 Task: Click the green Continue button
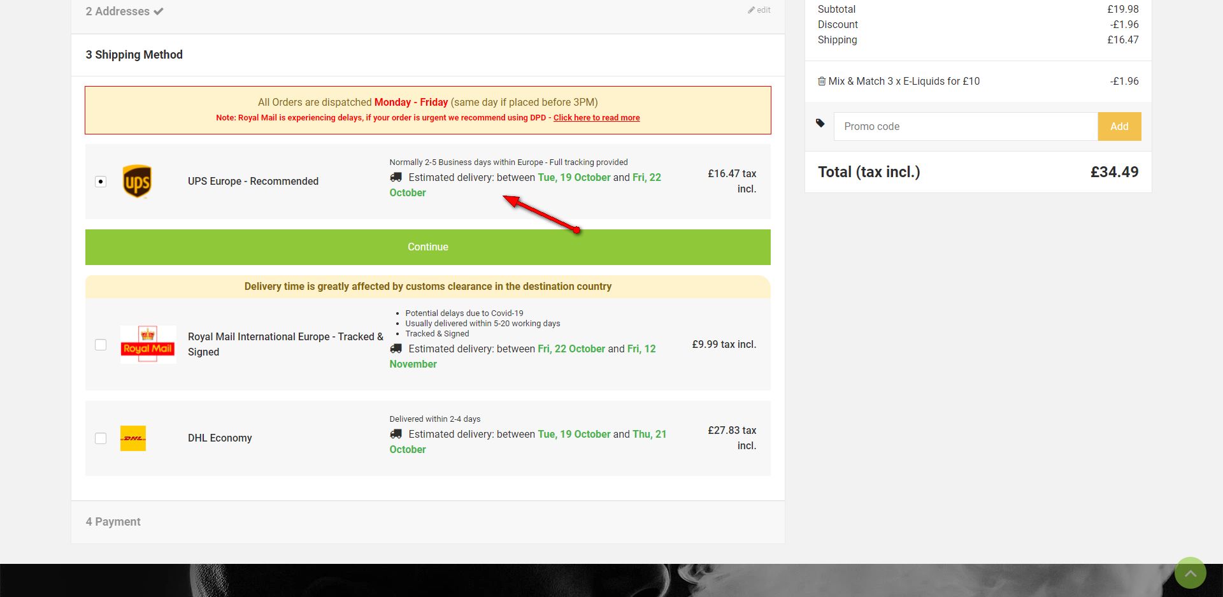pyautogui.click(x=428, y=247)
